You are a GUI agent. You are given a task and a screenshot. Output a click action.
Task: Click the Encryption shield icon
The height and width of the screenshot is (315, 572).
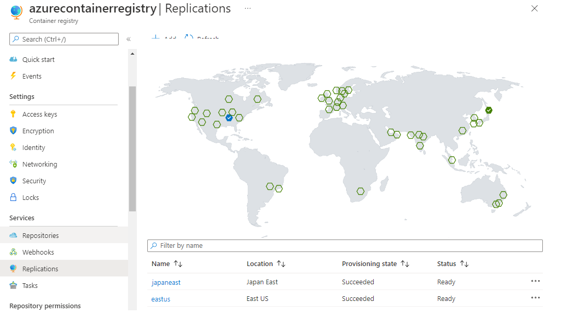[x=13, y=130]
